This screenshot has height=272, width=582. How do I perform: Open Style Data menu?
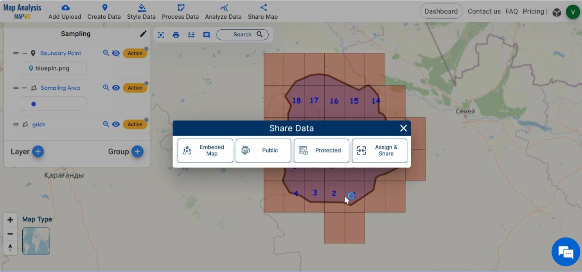click(141, 12)
